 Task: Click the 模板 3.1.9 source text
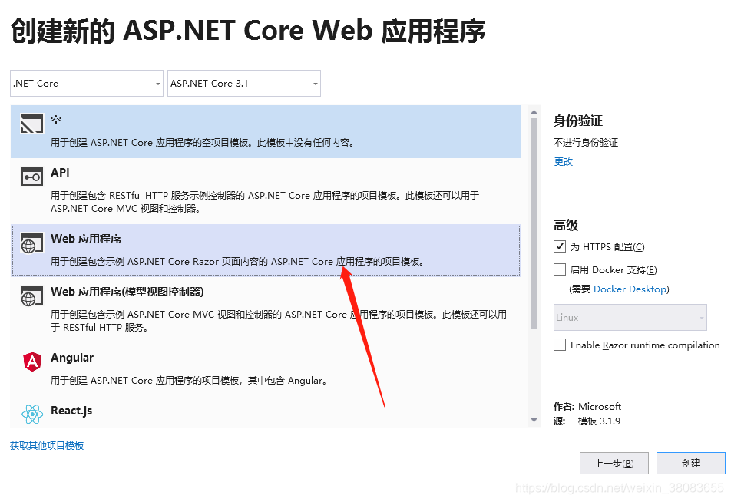tap(599, 421)
